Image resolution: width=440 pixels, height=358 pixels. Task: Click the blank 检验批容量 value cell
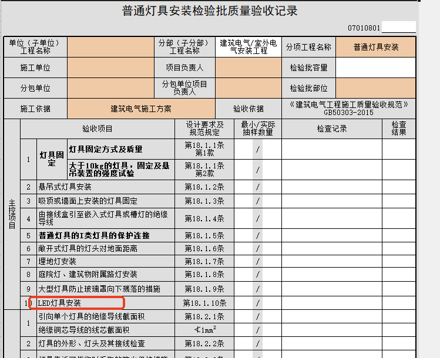click(375, 68)
